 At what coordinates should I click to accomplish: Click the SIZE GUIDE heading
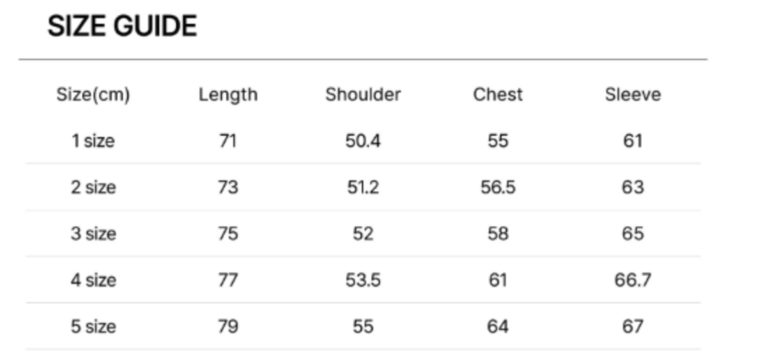pos(122,26)
